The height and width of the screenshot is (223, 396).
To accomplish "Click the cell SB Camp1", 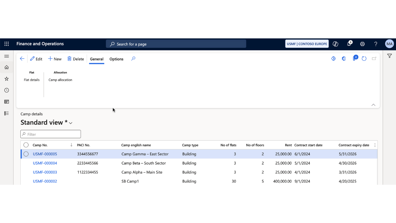I will click(130, 181).
